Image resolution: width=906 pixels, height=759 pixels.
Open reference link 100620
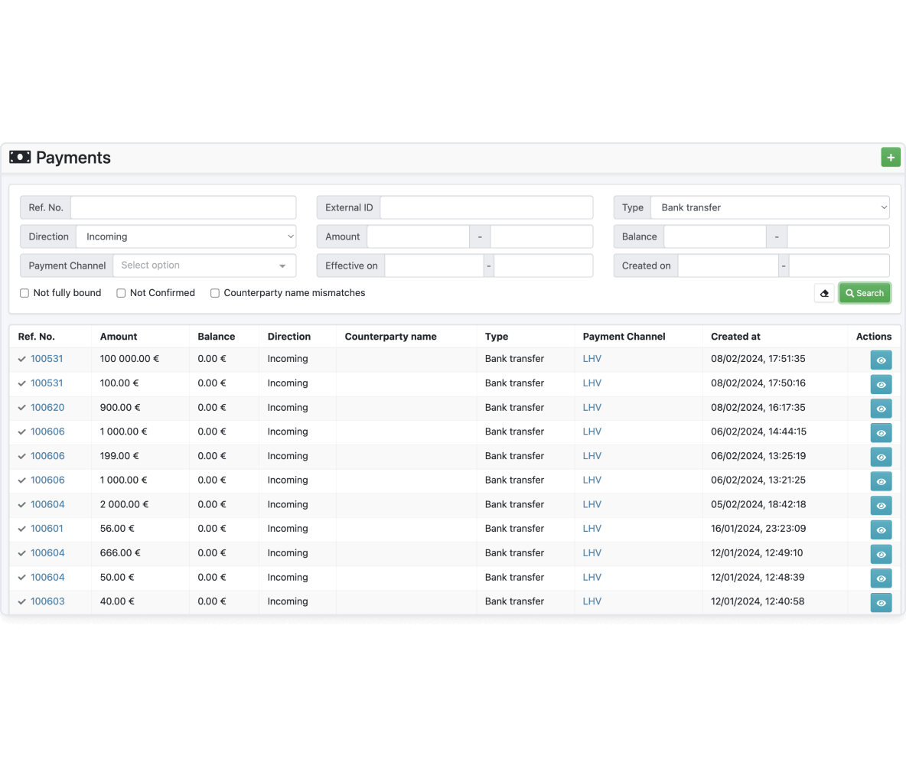click(x=47, y=407)
